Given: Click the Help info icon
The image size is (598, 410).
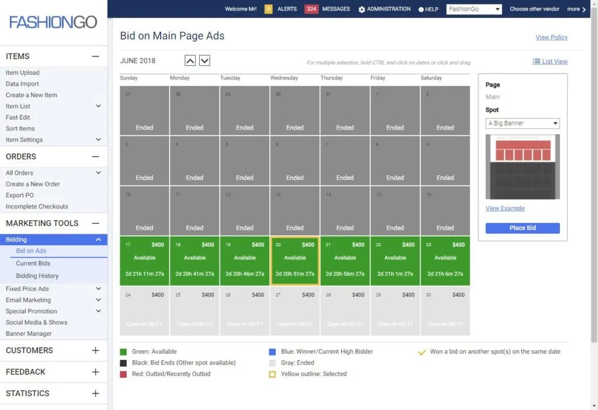Looking at the screenshot, I should pyautogui.click(x=421, y=9).
